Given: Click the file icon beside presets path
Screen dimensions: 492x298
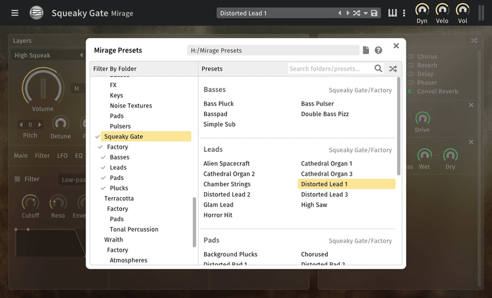Looking at the screenshot, I should pyautogui.click(x=366, y=50).
